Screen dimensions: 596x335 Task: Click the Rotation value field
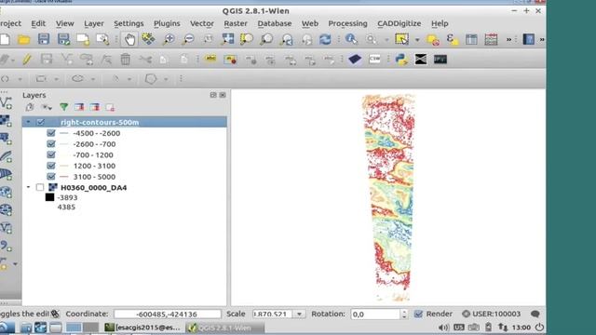click(x=375, y=315)
